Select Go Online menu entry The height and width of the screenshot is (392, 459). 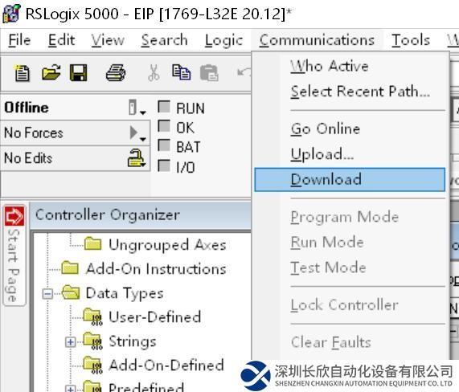(x=326, y=129)
